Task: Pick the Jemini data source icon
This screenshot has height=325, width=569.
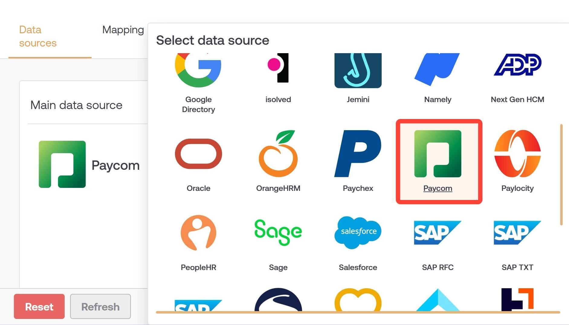Action: tap(358, 71)
